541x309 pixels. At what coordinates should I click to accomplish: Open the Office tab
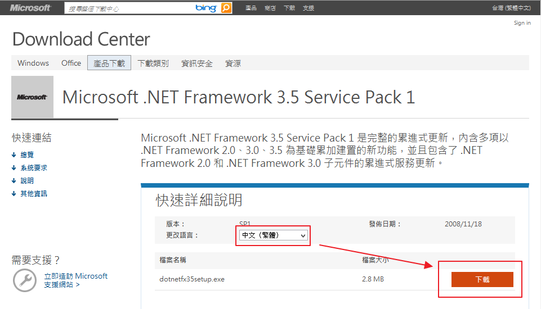(x=71, y=63)
